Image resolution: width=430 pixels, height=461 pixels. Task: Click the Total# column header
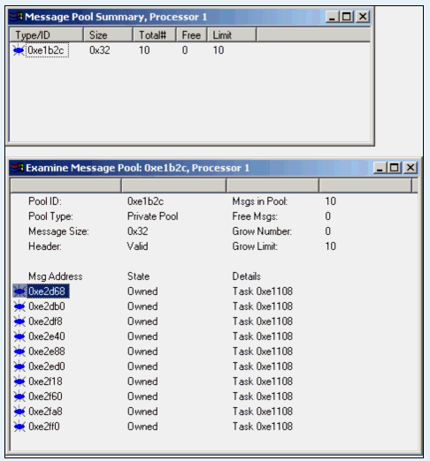[x=155, y=35]
